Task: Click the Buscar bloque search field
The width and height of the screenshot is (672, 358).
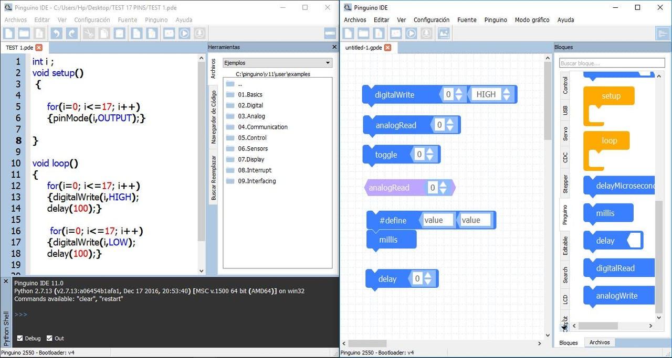Action: (612, 63)
